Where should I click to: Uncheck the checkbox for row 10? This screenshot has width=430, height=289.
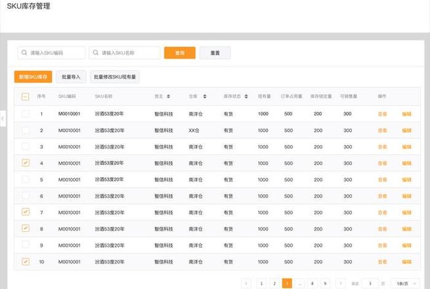[x=26, y=261]
